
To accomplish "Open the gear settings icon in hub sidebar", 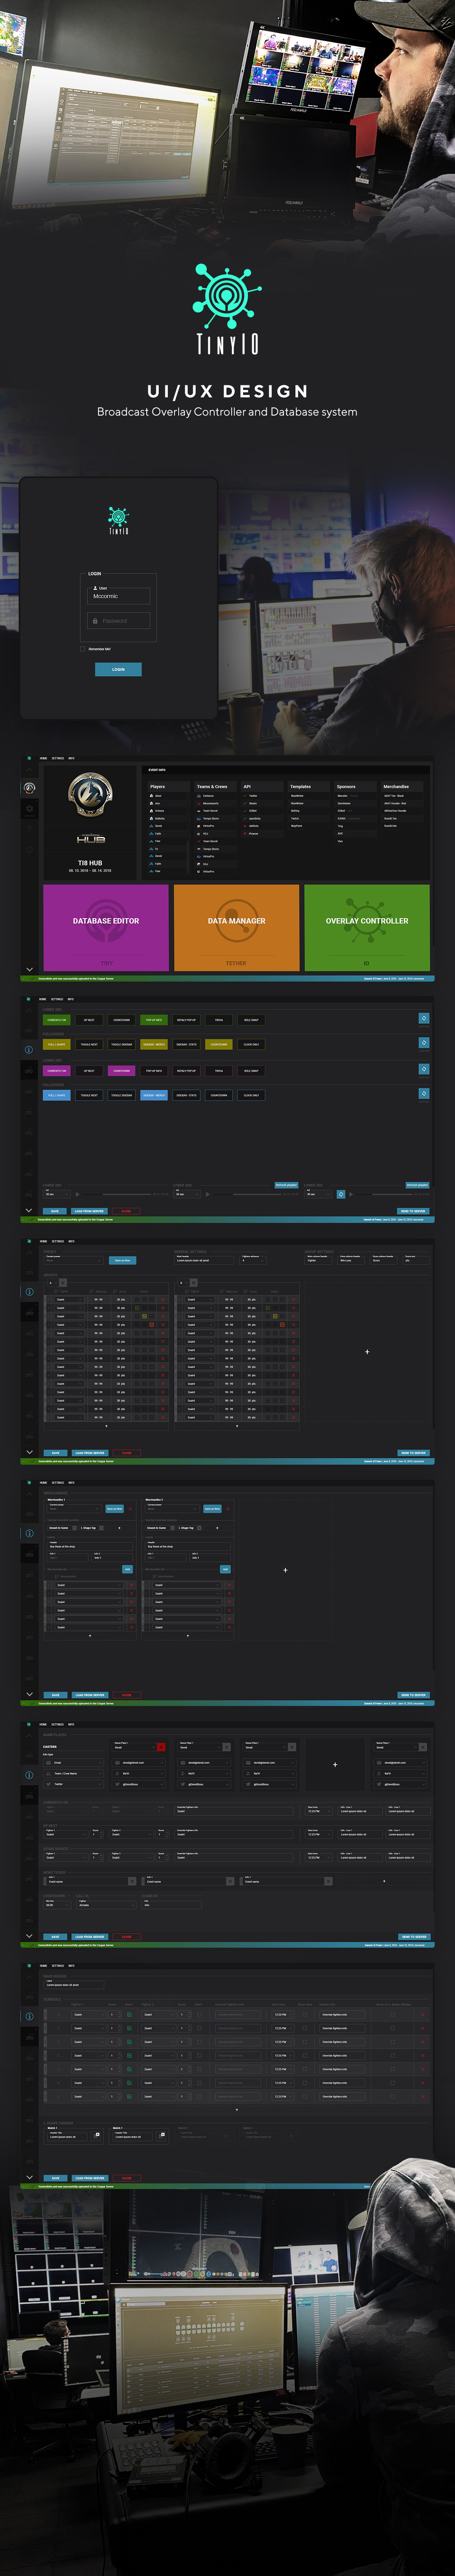I will (29, 808).
